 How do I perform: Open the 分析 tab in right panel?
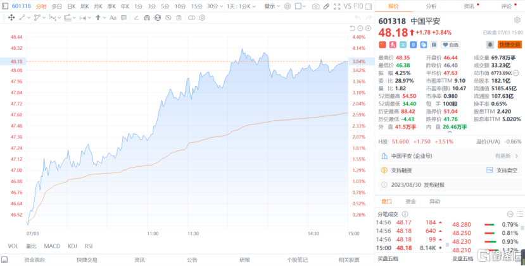(x=431, y=6)
